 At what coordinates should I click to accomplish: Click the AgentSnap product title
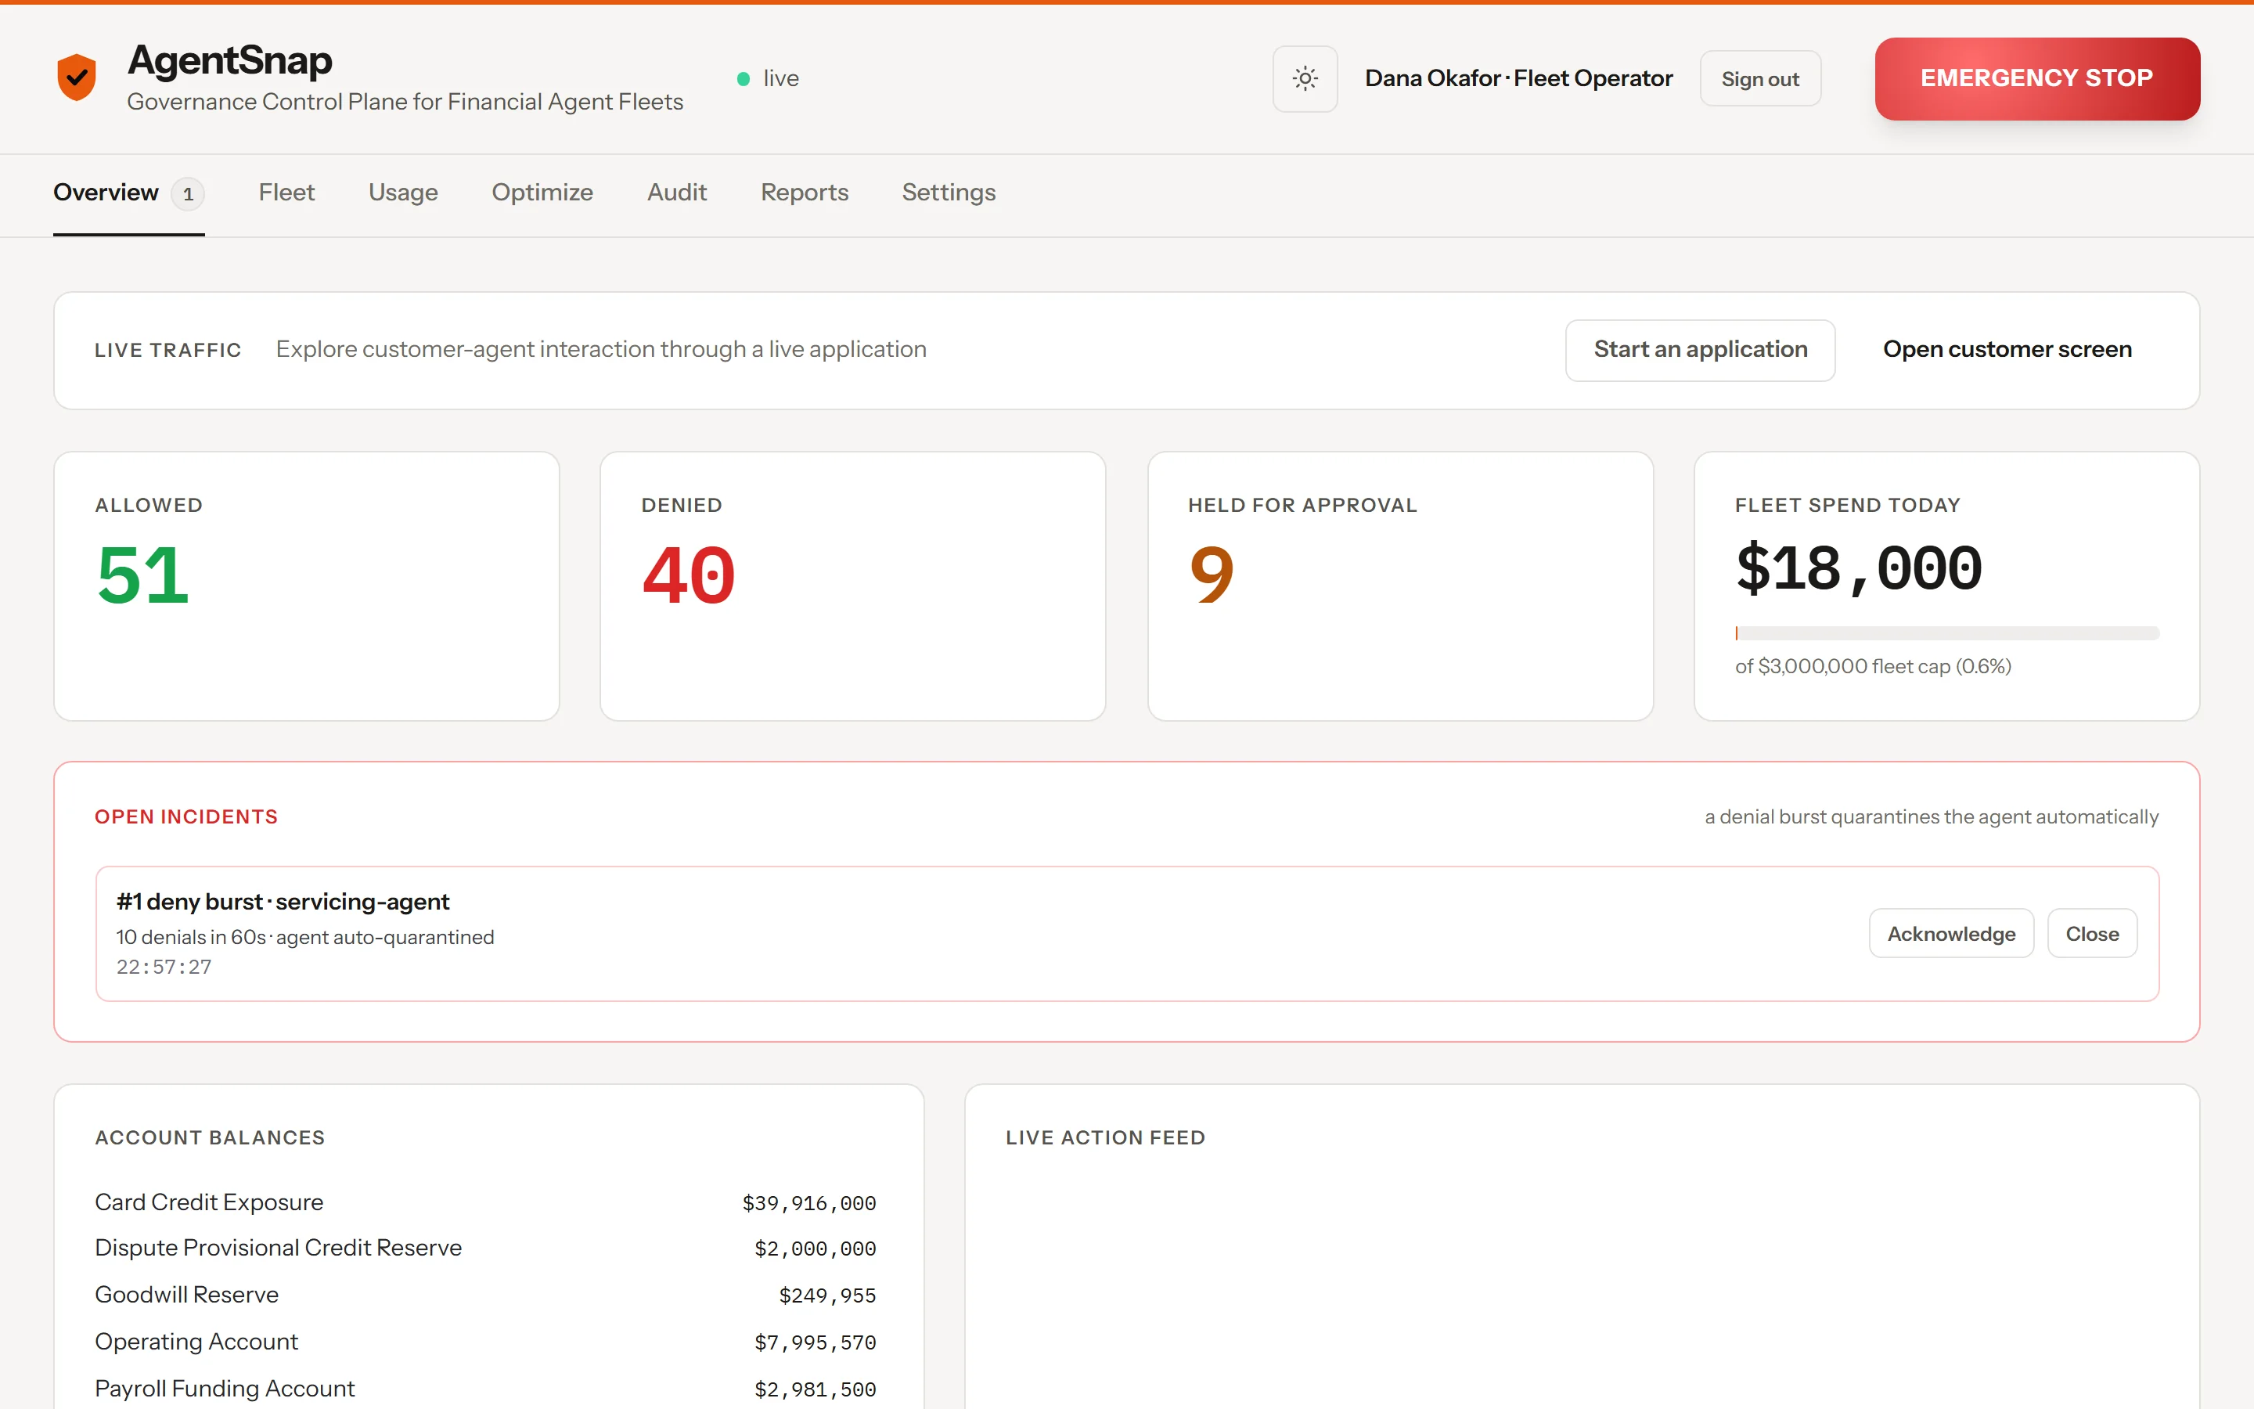coord(229,60)
